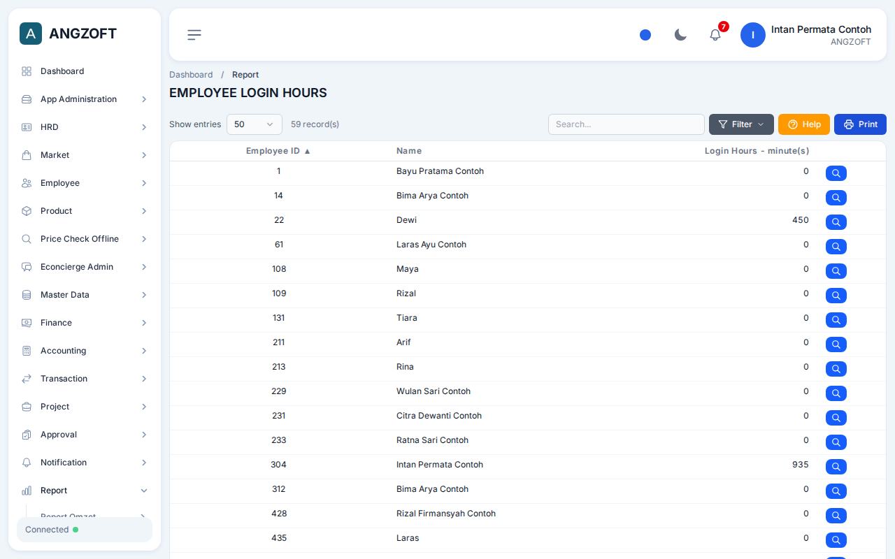This screenshot has width=895, height=559.
Task: Expand Price Check Offline menu
Action: click(85, 239)
